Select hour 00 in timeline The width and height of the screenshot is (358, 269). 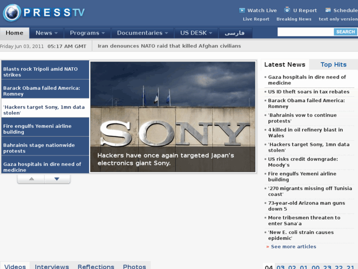pos(315,267)
